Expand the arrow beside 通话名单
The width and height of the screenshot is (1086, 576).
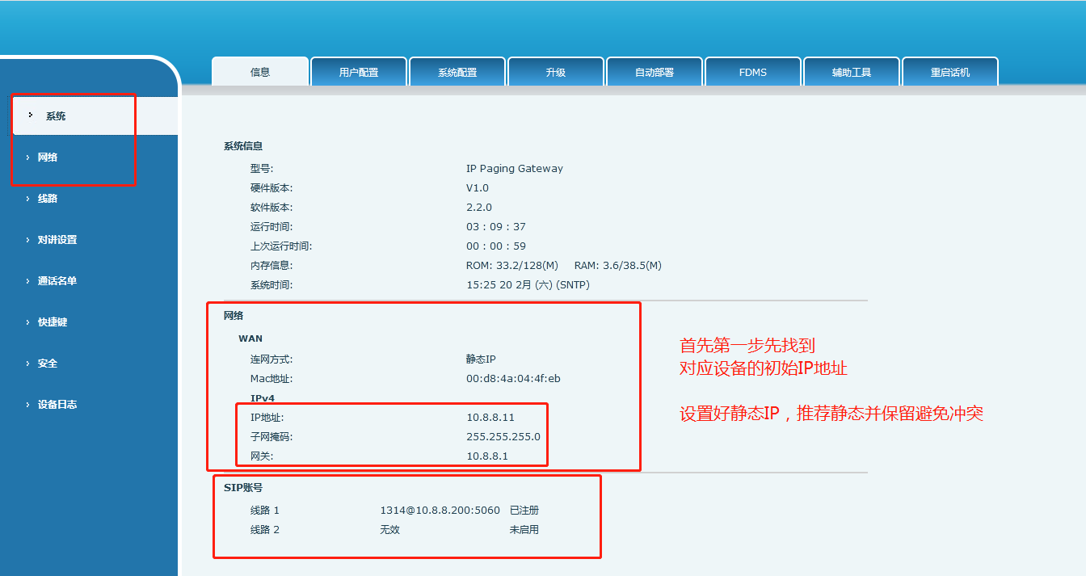[27, 281]
